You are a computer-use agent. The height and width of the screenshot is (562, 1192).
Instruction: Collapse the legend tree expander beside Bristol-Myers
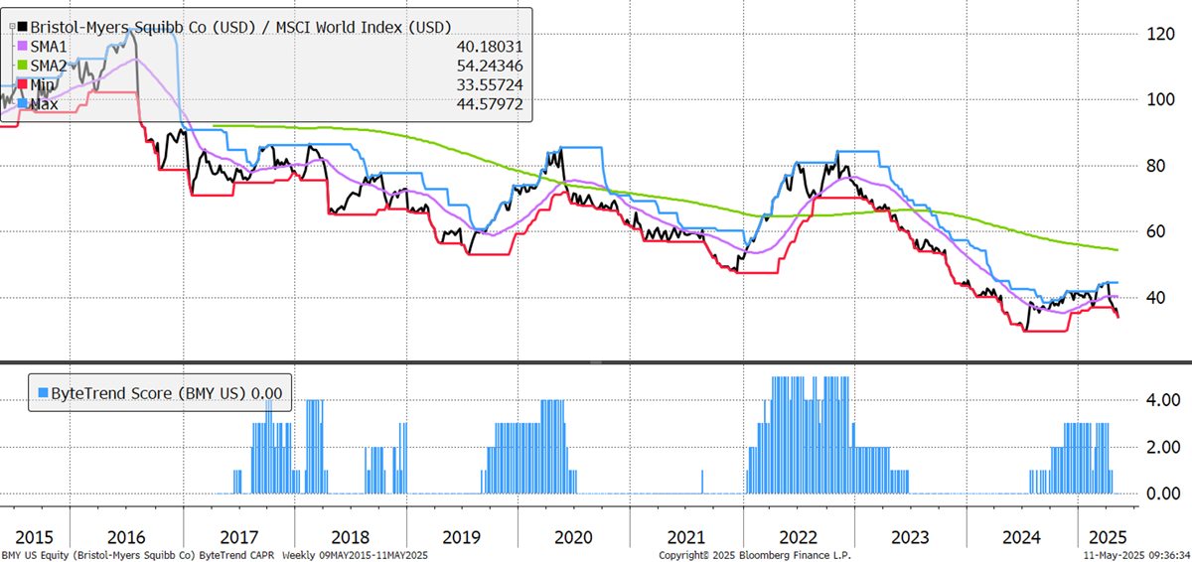click(13, 26)
